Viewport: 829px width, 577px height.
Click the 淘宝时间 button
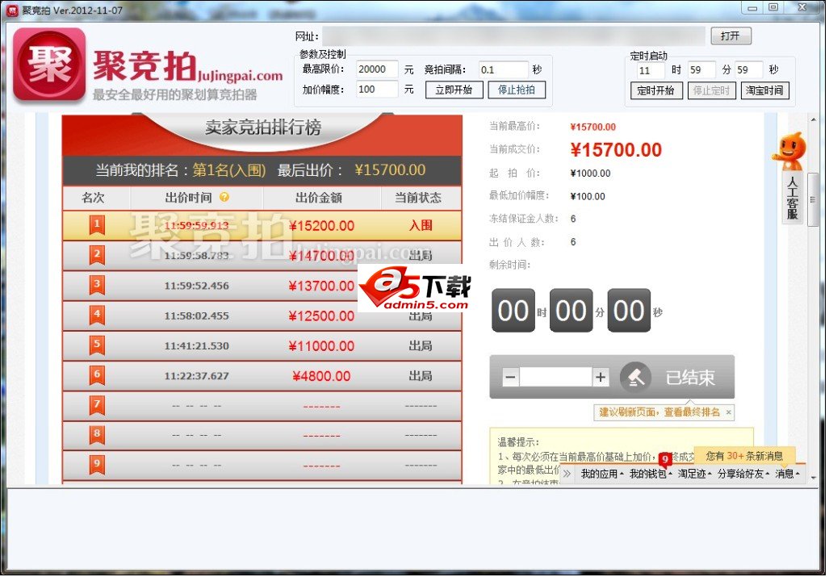[x=767, y=91]
